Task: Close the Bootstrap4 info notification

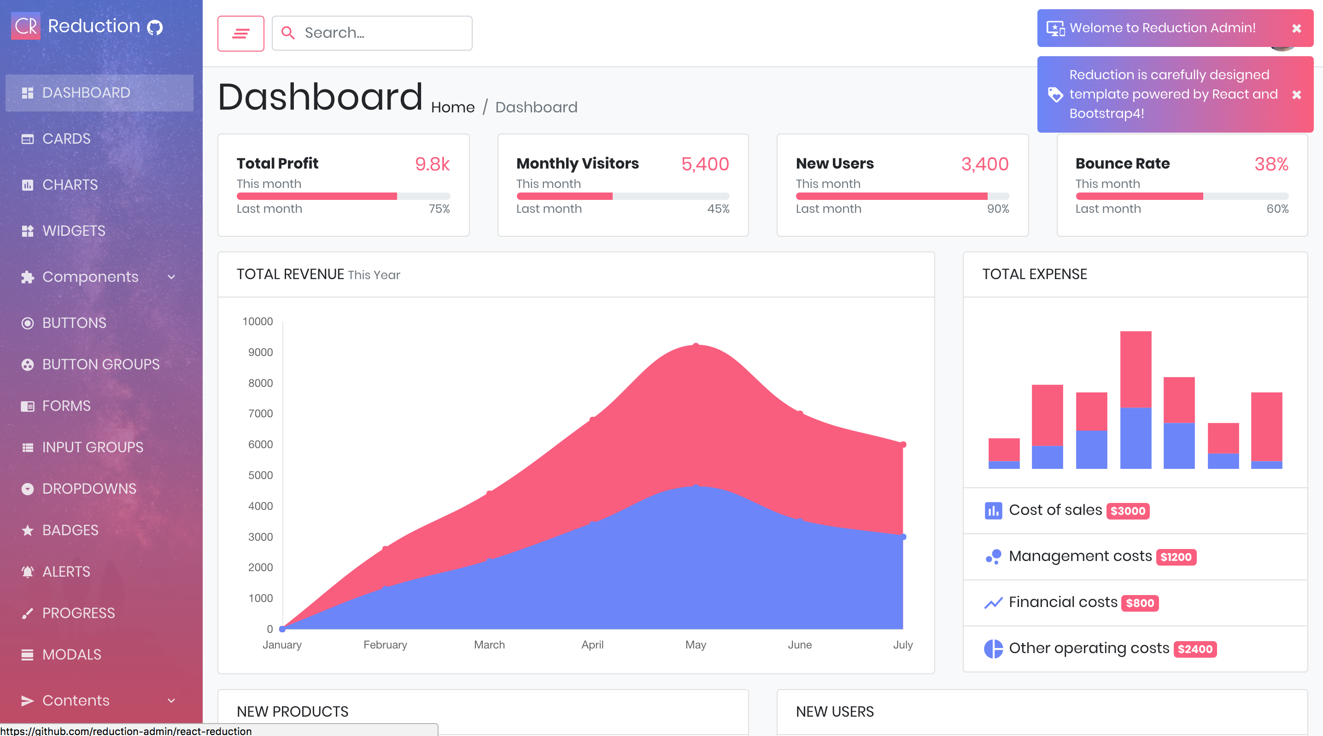Action: tap(1298, 94)
